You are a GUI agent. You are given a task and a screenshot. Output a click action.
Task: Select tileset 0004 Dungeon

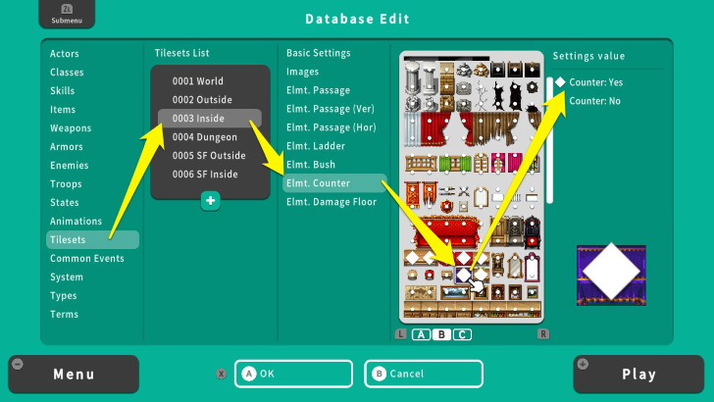pos(205,137)
